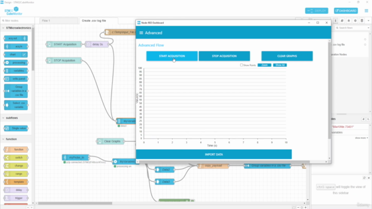This screenshot has width=372, height=209.
Task: Select the Data2 flow node
Action: click(164, 170)
